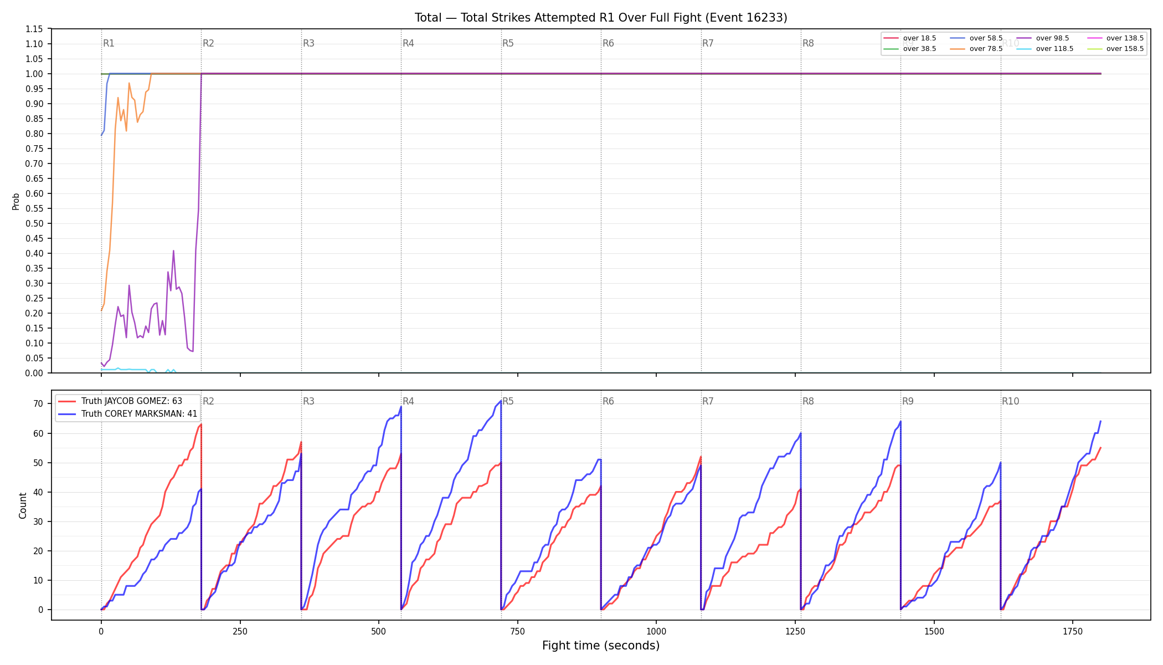The height and width of the screenshot is (665, 1163).
Task: Select the "over 158.5" legend entry
Action: pos(1115,49)
